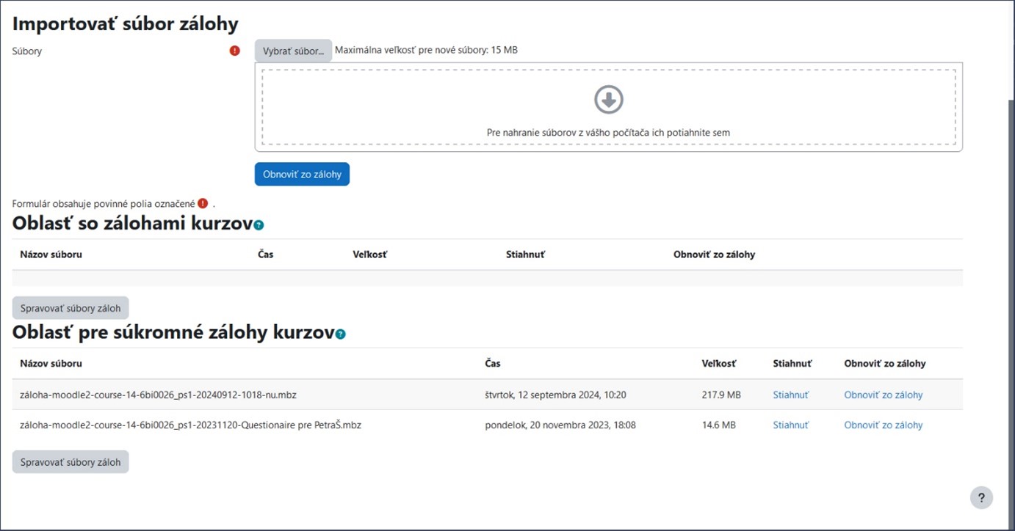The height and width of the screenshot is (531, 1015).
Task: Click the required-field icon beside the Súbory label
Action: [235, 51]
